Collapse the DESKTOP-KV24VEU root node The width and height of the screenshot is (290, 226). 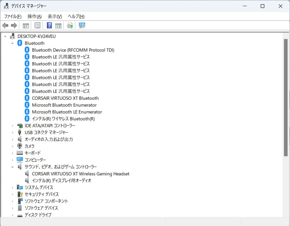[5, 36]
